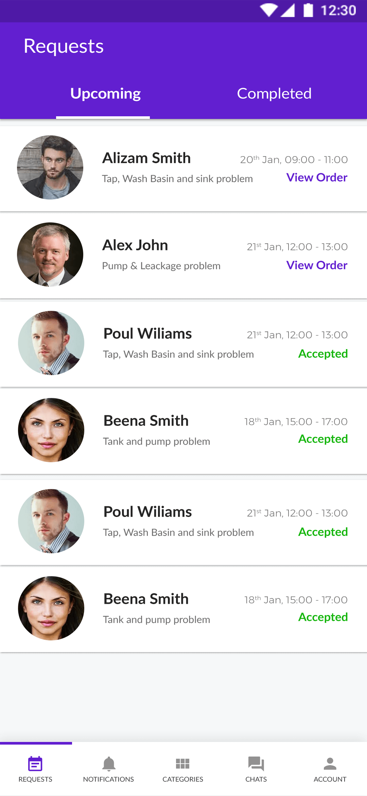View Order for Alex John's request

(317, 265)
